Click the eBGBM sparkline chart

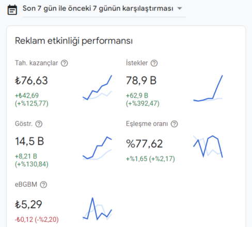[x=97, y=209]
